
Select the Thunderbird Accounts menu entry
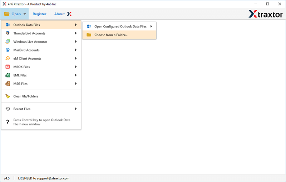coord(41,33)
